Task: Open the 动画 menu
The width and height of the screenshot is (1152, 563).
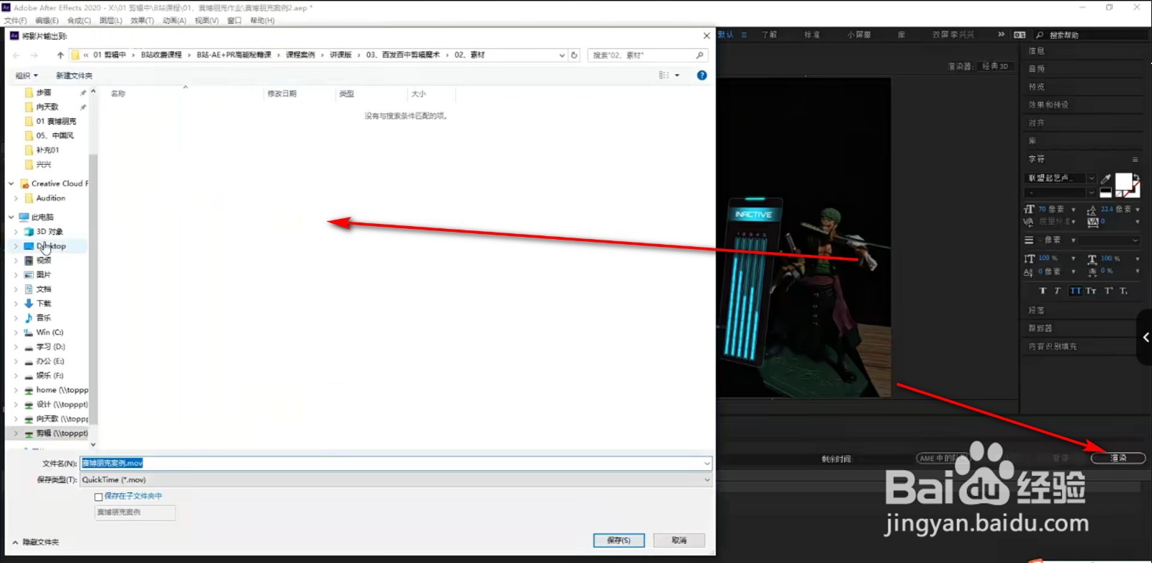Action: 174,21
